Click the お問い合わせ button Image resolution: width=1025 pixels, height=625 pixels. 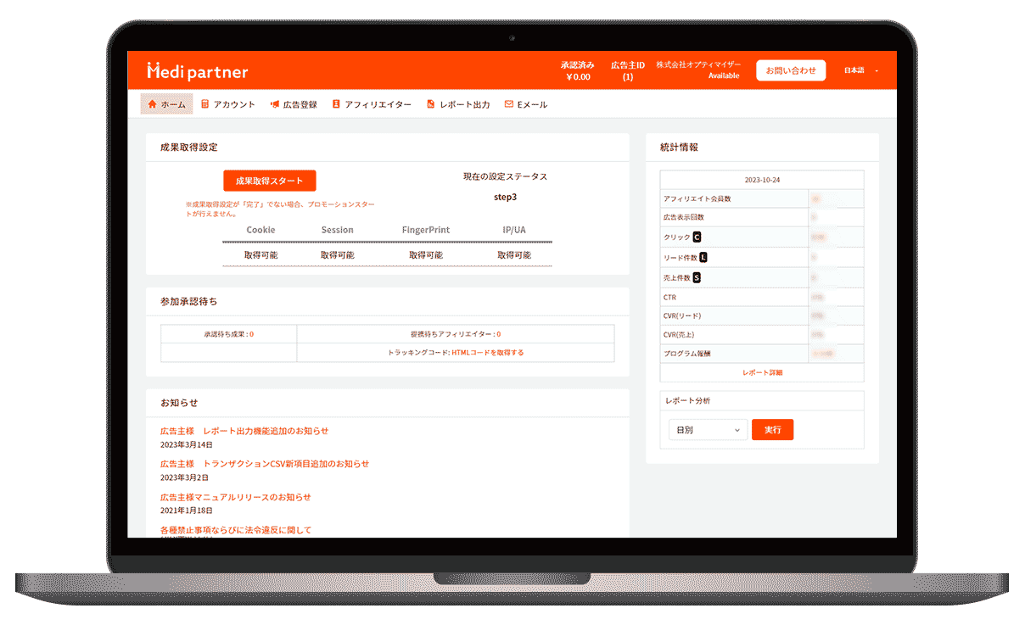(x=791, y=70)
